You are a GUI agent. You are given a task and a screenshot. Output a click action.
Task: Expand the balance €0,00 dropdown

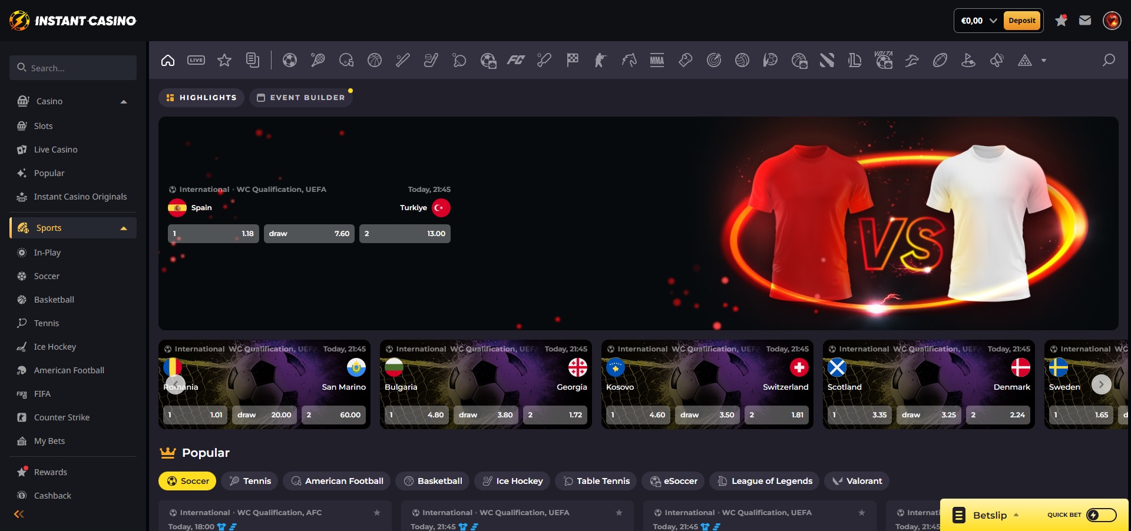click(993, 21)
